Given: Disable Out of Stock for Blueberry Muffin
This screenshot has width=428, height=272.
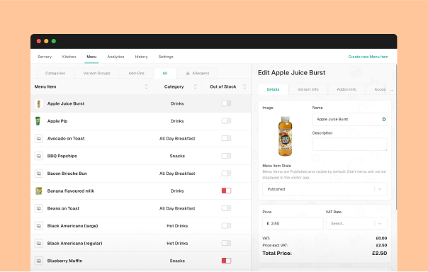Looking at the screenshot, I should pos(226,261).
